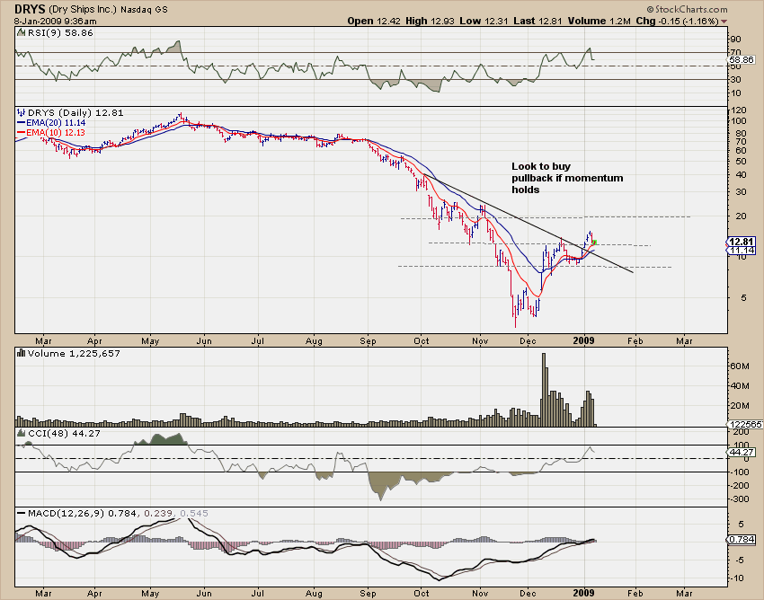Click the 90 RSI axis label

(x=736, y=39)
